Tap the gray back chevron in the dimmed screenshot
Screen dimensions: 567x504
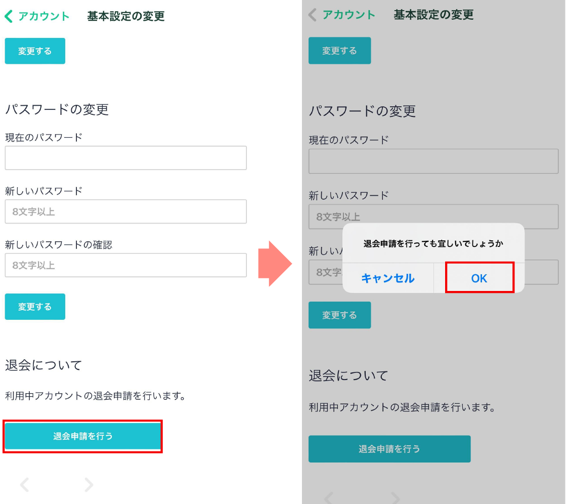pyautogui.click(x=312, y=15)
